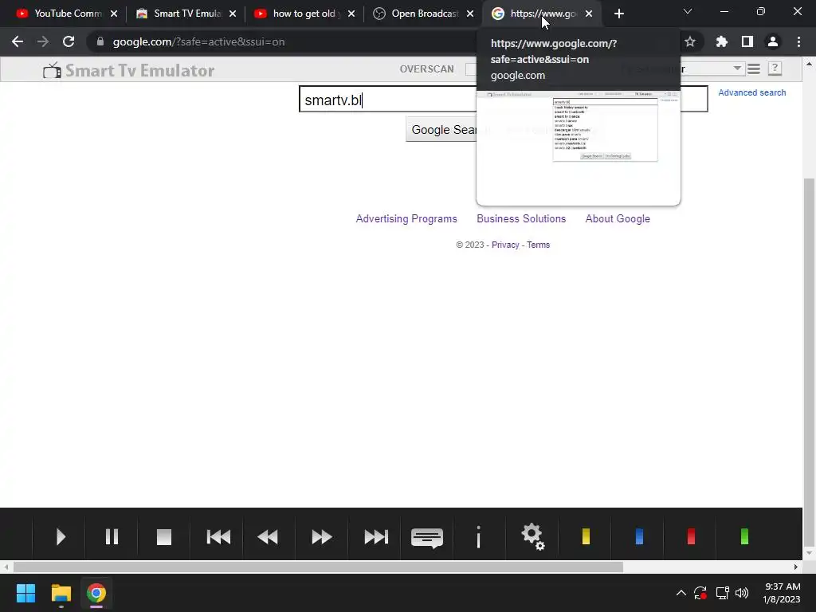Click the emulator Play button
Screen dimensions: 816x612
(x=61, y=536)
